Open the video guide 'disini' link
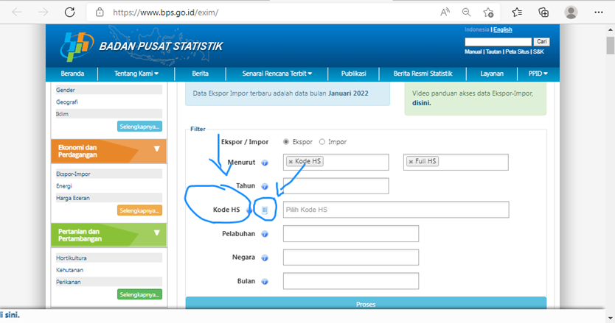Image resolution: width=615 pixels, height=323 pixels. (x=421, y=103)
